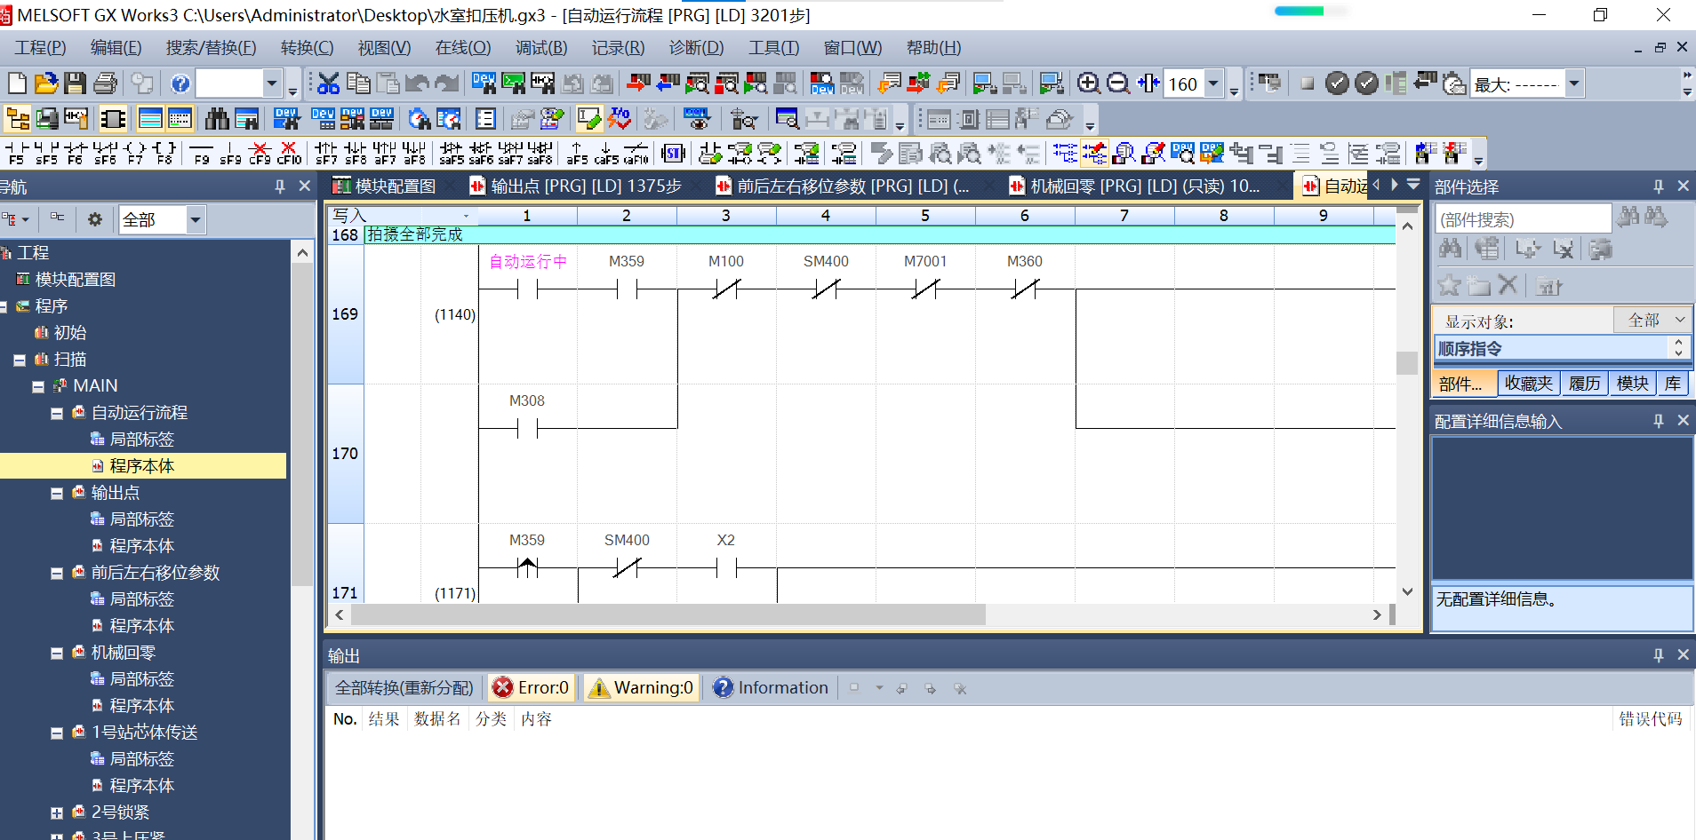
Task: Insert a normally open contact (F5)
Action: [17, 154]
